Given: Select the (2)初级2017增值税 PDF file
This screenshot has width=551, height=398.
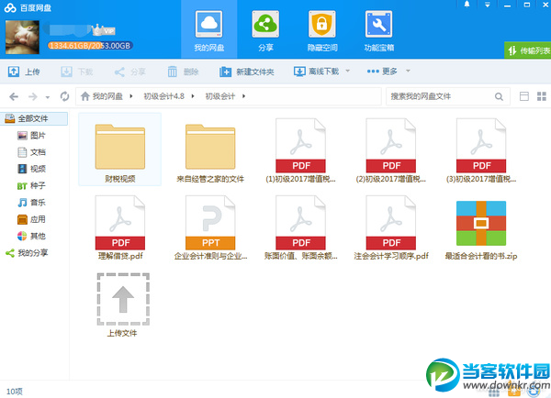Looking at the screenshot, I should coord(391,149).
